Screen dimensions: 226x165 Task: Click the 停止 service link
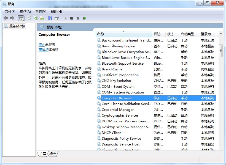coord(42,45)
